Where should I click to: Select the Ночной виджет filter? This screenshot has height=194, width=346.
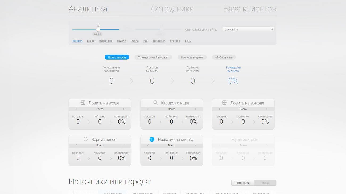click(192, 57)
